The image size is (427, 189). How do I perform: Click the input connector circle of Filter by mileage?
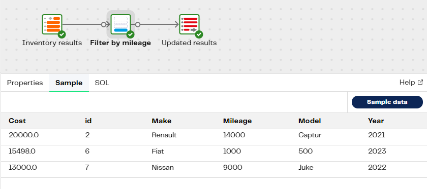[x=104, y=25]
